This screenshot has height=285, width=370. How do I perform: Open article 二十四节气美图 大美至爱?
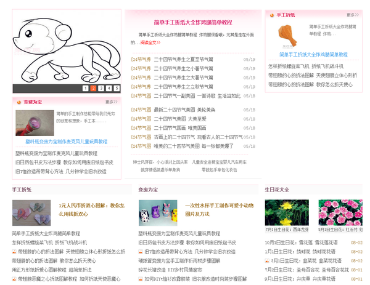(x=180, y=119)
